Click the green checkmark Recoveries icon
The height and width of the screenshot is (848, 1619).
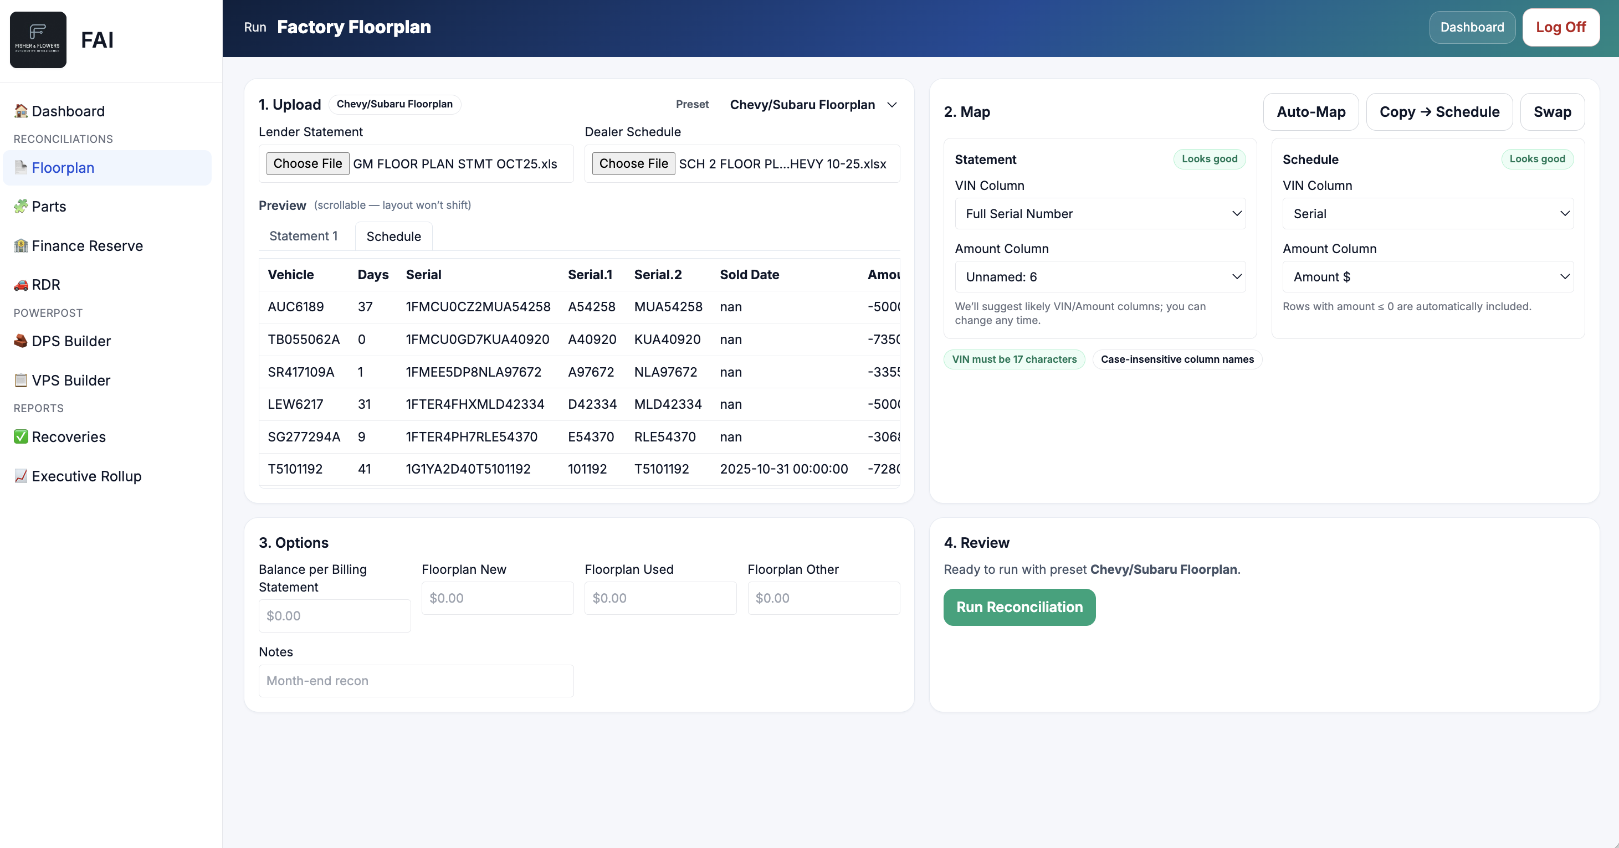[21, 436]
